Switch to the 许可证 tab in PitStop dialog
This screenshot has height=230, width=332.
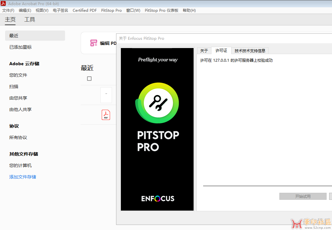221,51
